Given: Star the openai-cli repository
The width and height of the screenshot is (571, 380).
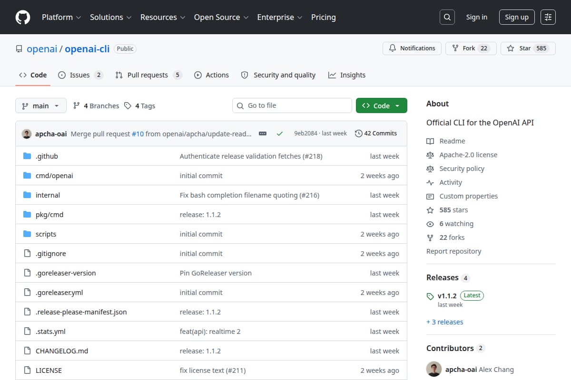Looking at the screenshot, I should pos(528,48).
